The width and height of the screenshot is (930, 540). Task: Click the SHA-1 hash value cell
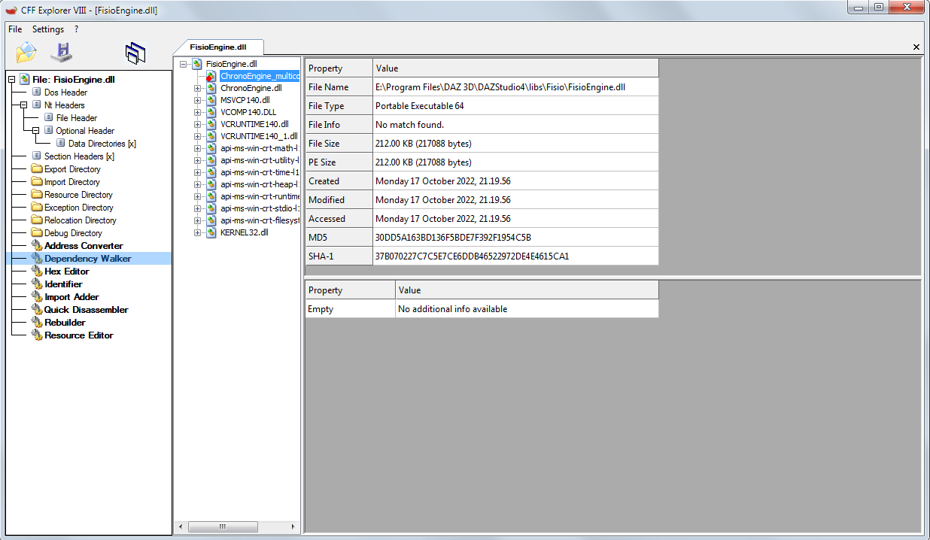click(x=515, y=256)
